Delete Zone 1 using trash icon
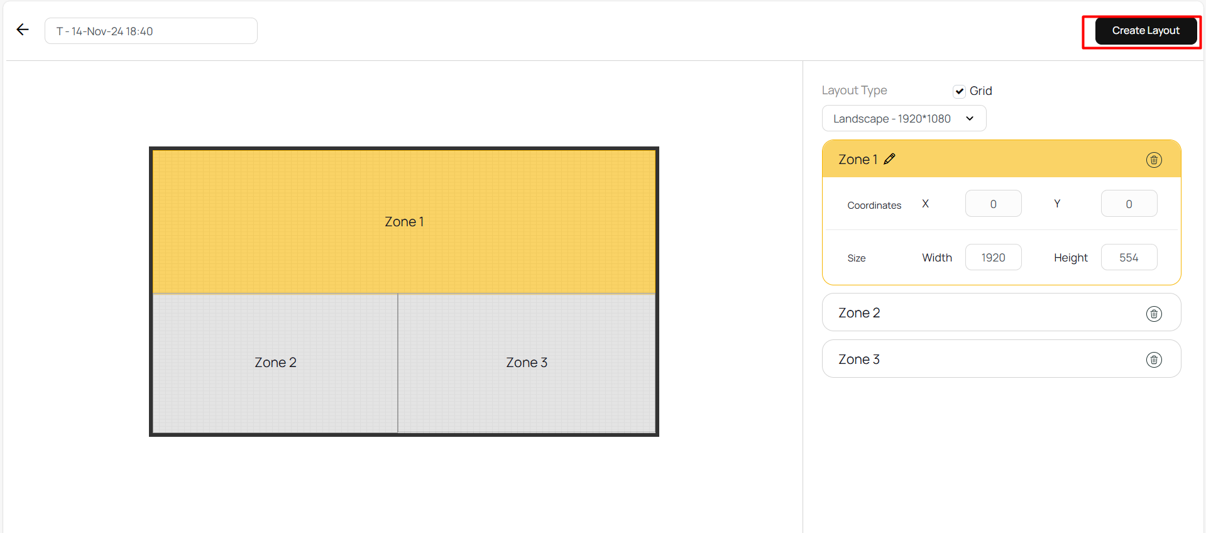 coord(1154,160)
